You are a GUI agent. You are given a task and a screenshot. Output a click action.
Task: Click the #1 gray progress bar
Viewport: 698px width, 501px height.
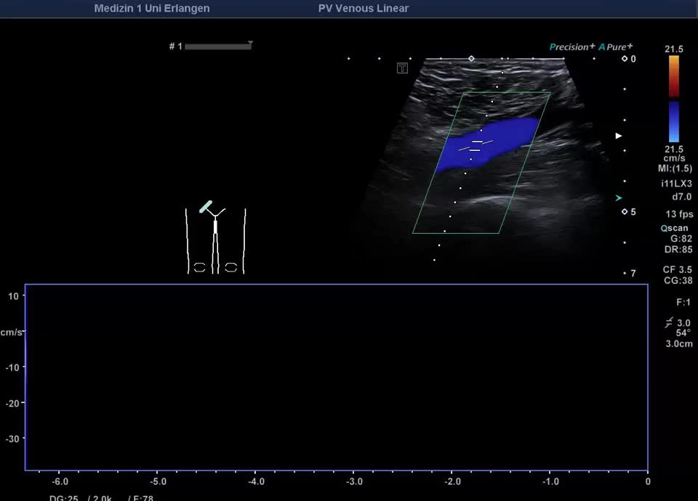point(217,47)
